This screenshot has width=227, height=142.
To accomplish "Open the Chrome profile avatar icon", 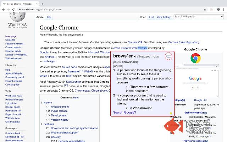I will (218, 10).
